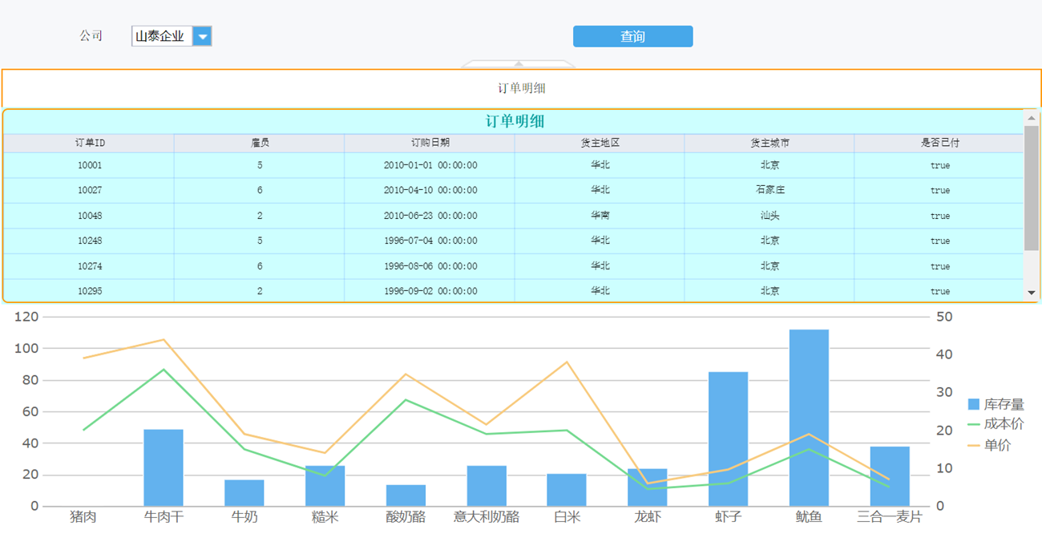Click the 订单ID column header
Image resolution: width=1042 pixels, height=534 pixels.
[x=90, y=143]
